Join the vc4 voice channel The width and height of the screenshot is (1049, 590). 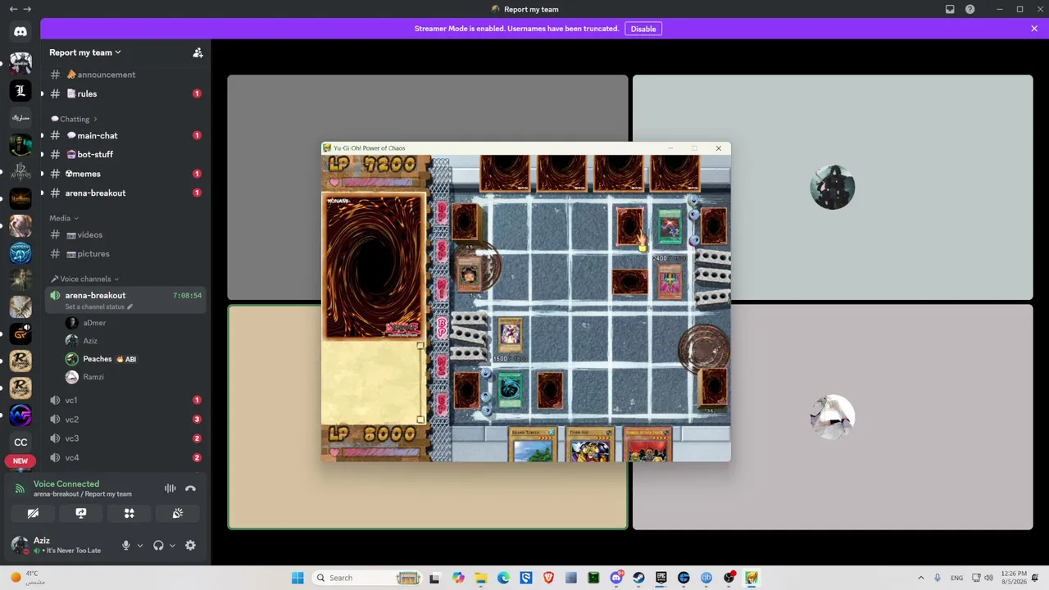[x=125, y=457]
